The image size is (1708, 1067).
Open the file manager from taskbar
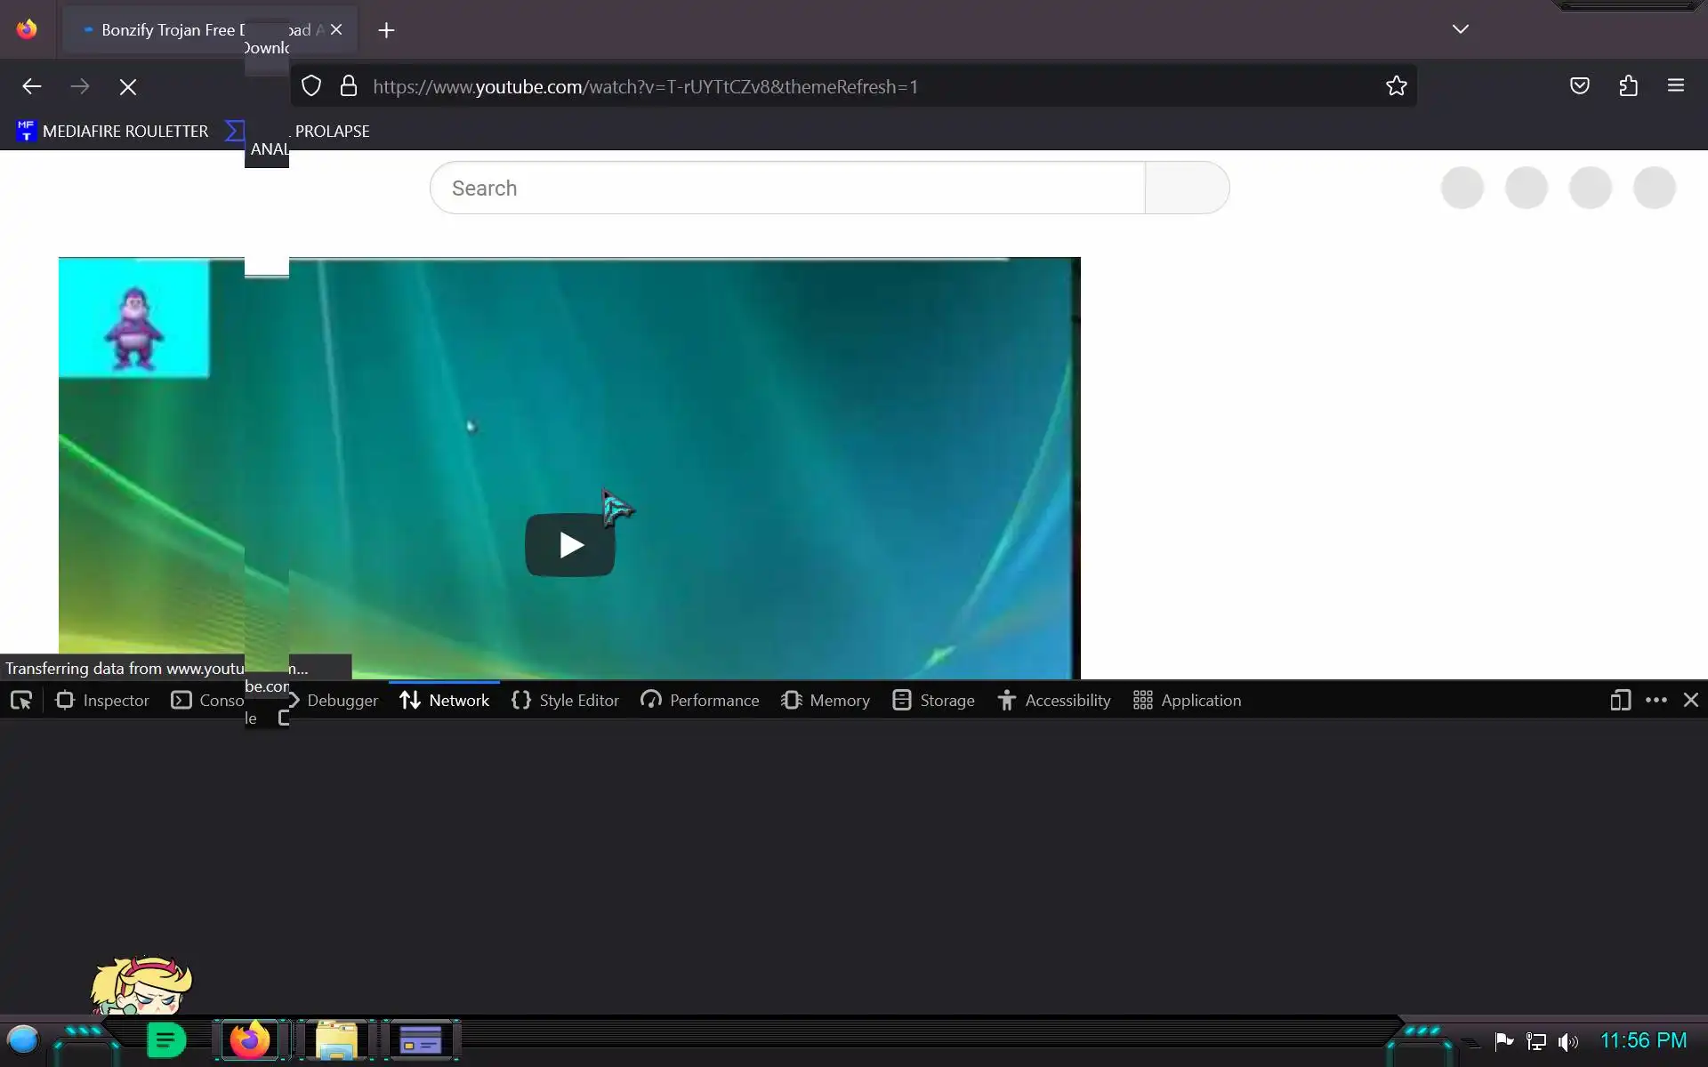pos(336,1039)
